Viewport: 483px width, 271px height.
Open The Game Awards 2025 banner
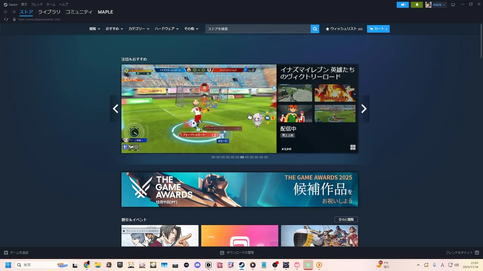coord(240,190)
